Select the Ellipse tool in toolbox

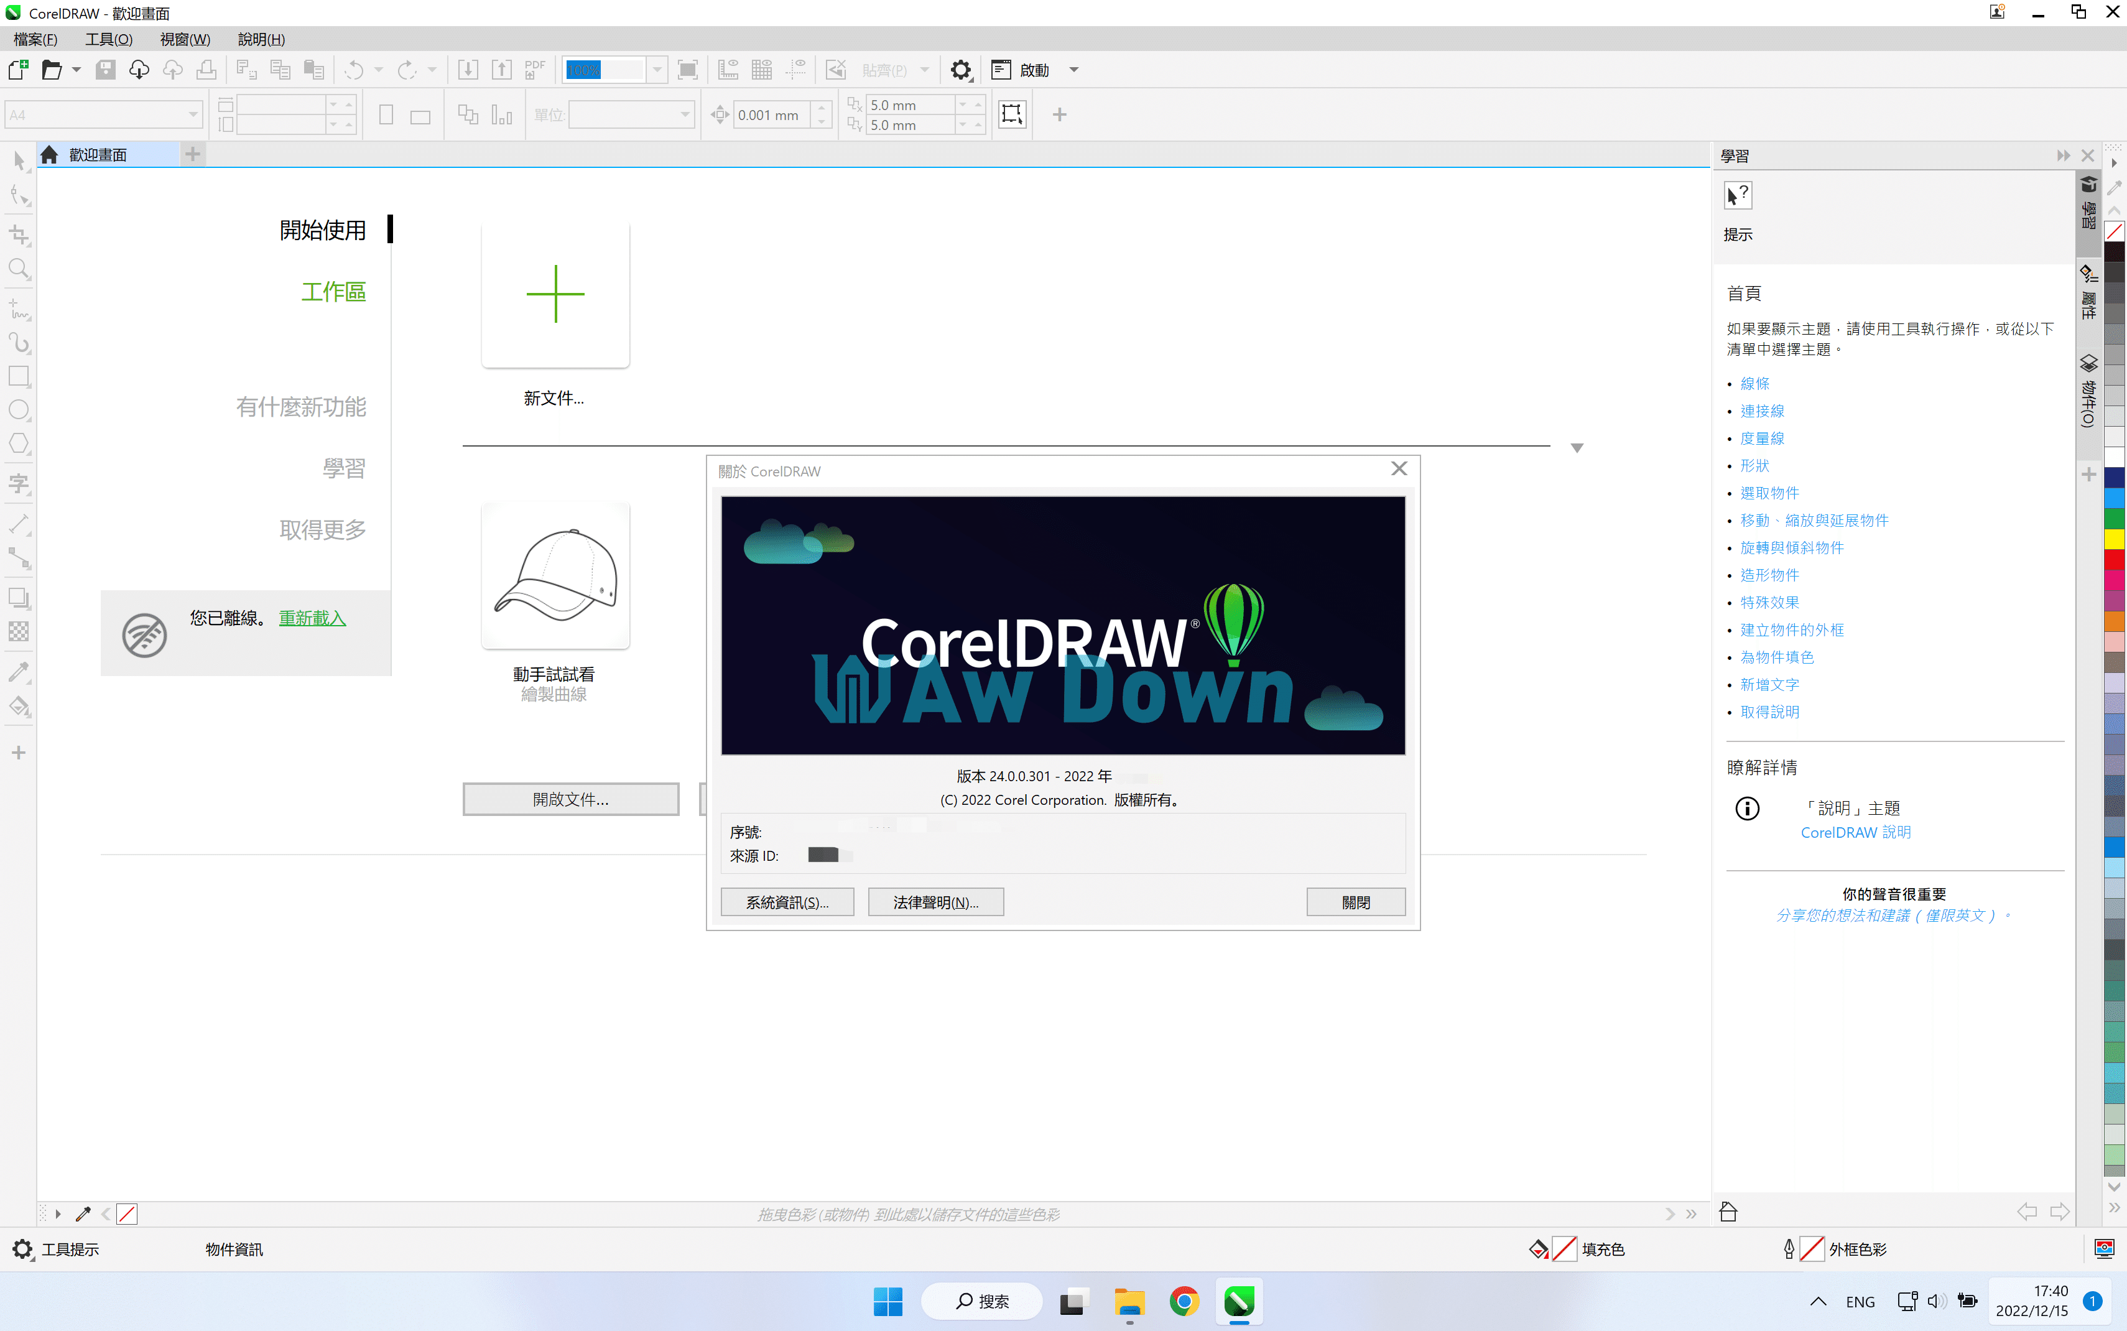coord(19,409)
